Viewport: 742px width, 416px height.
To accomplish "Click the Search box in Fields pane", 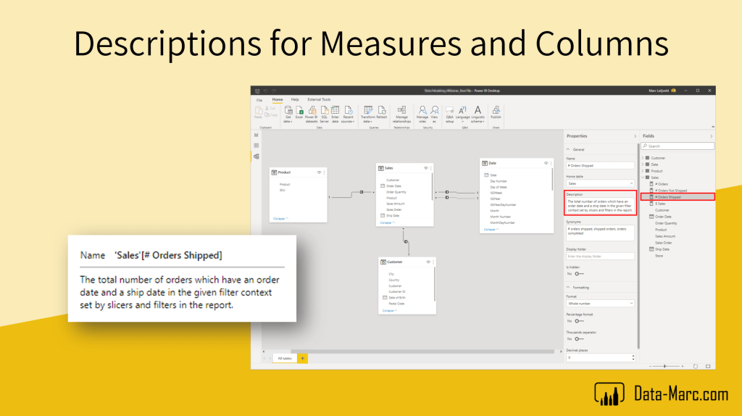I will pos(678,146).
